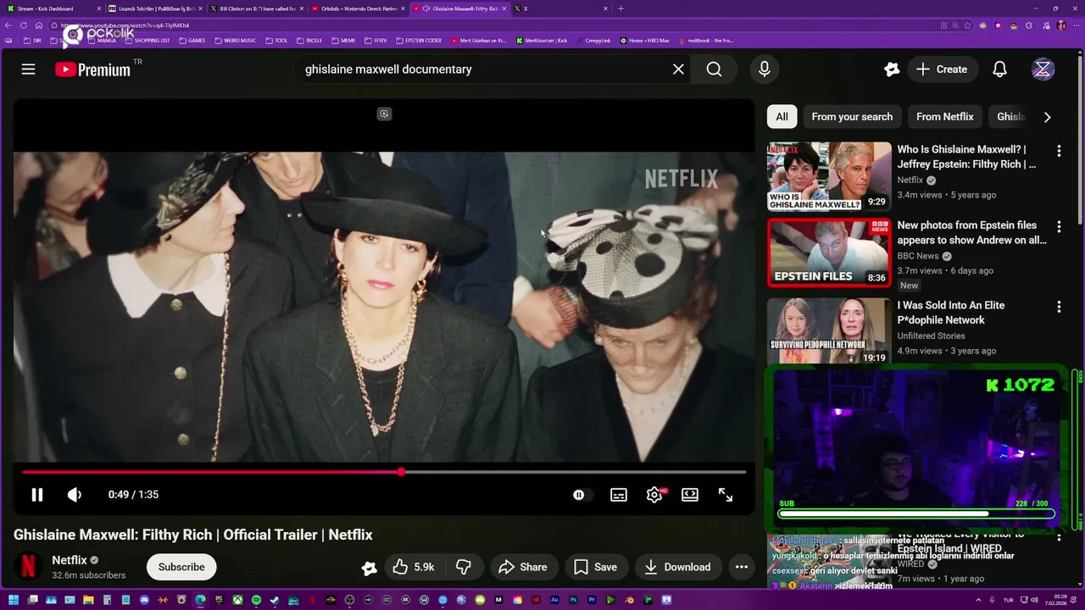The width and height of the screenshot is (1085, 610).
Task: Click the Unfiltered Stories channel name
Action: 931,335
